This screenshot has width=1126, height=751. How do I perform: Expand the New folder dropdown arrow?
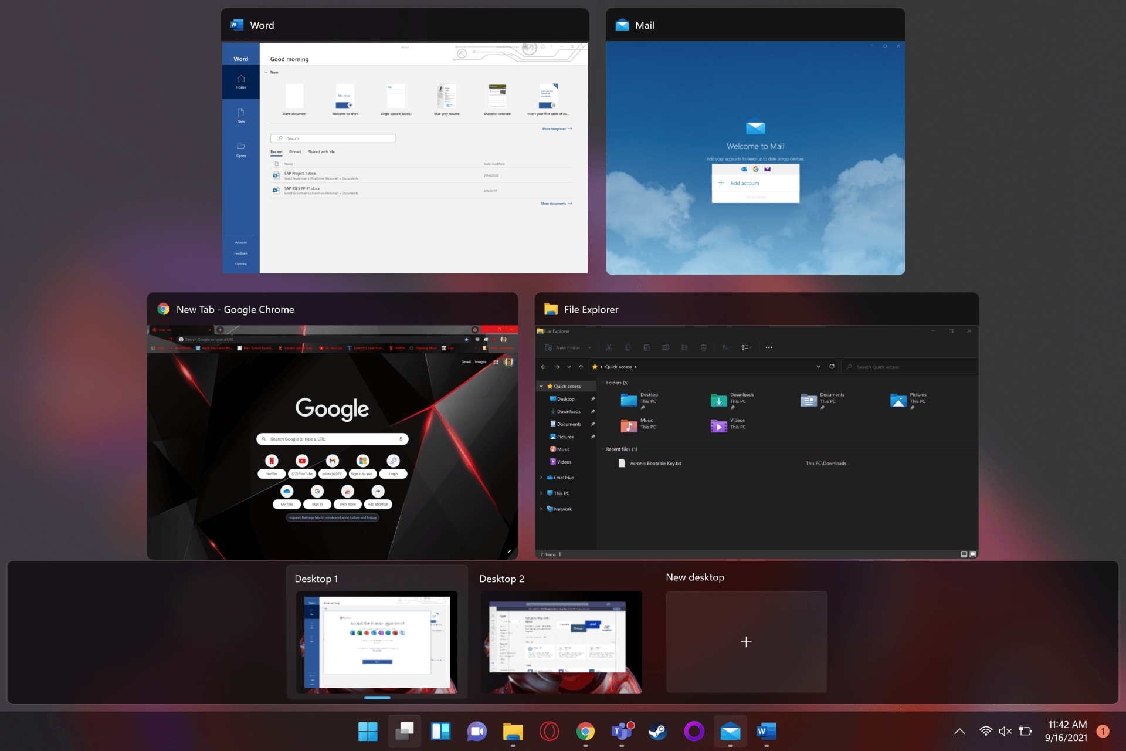[590, 347]
